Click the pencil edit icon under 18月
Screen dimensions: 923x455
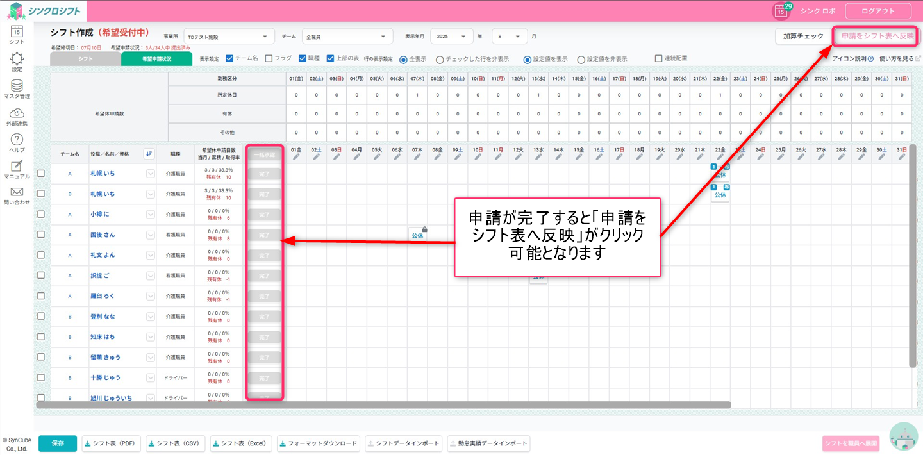(x=639, y=157)
